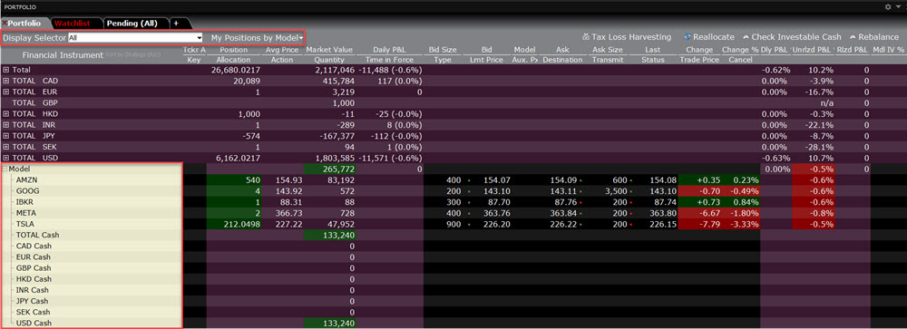
Task: Select the EUR Cash row
Action: point(93,256)
